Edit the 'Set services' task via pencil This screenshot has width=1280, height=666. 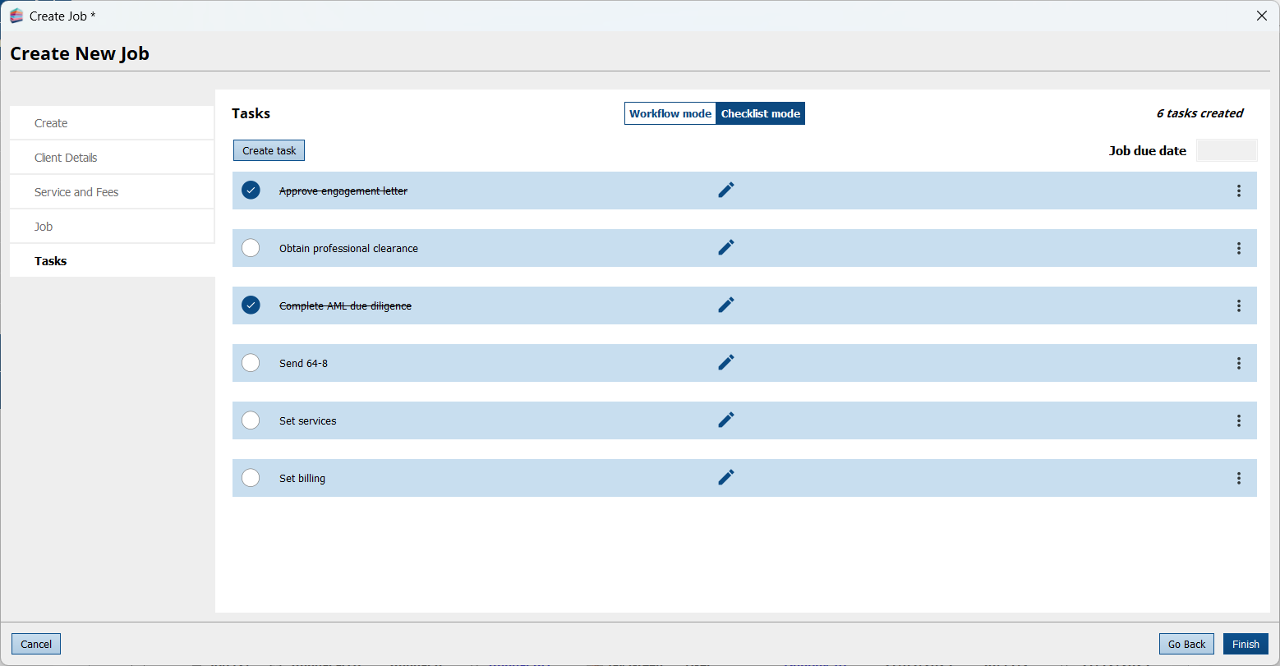point(725,420)
